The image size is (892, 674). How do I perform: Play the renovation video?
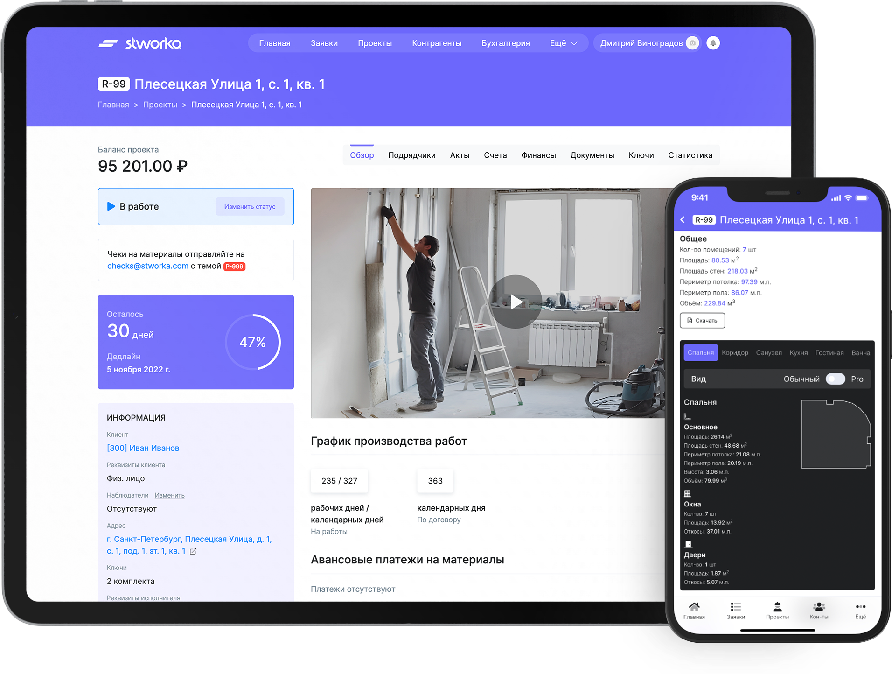pos(515,302)
